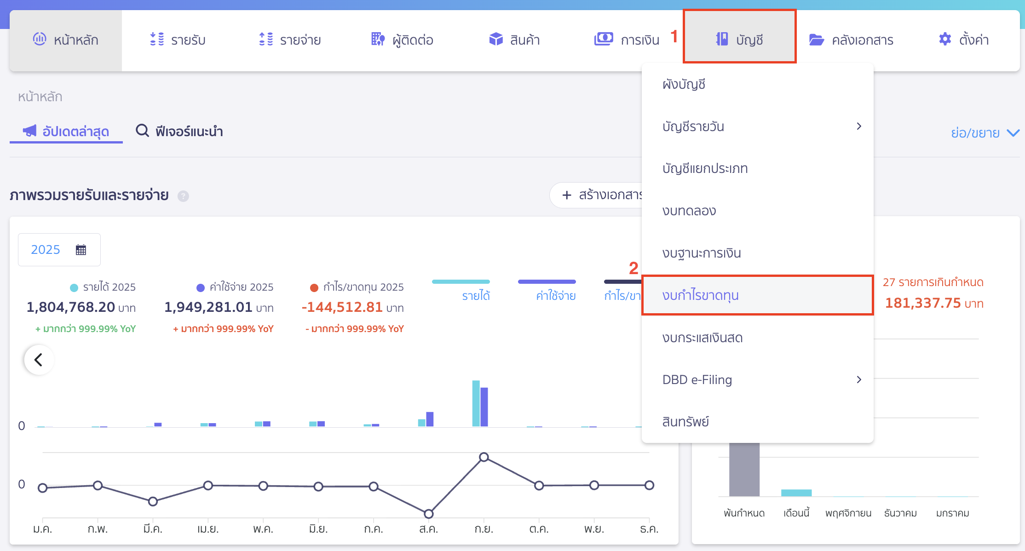1025x551 pixels.
Task: Click the การเงิน money icon
Action: (604, 39)
